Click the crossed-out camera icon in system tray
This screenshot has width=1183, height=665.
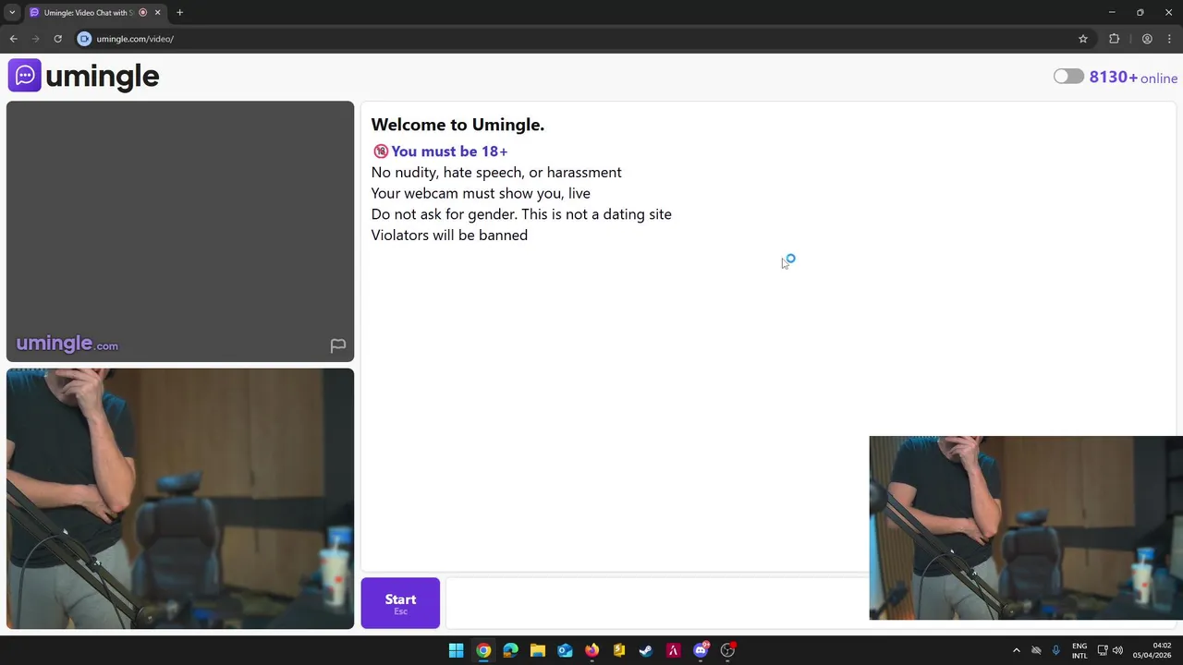click(x=1036, y=650)
